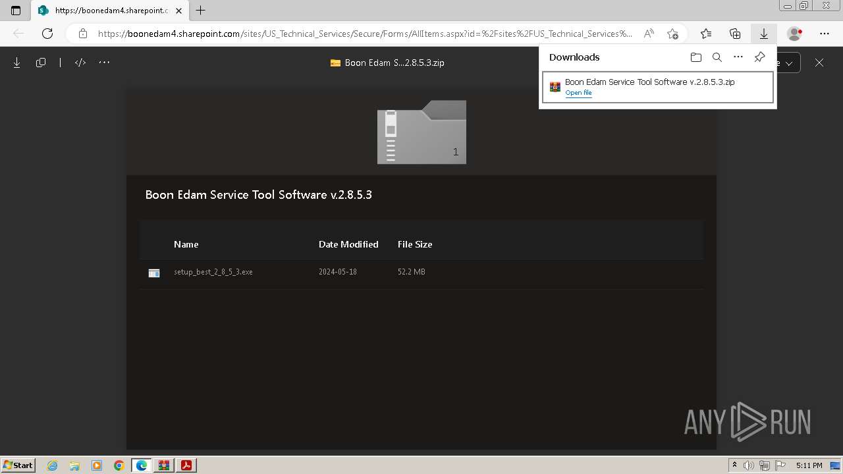This screenshot has width=843, height=474.
Task: Click the SharePoint download arrow icon
Action: (17, 63)
